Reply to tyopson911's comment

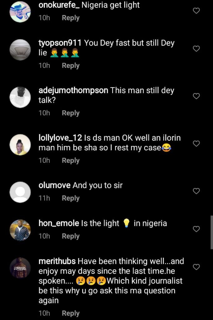(71, 66)
